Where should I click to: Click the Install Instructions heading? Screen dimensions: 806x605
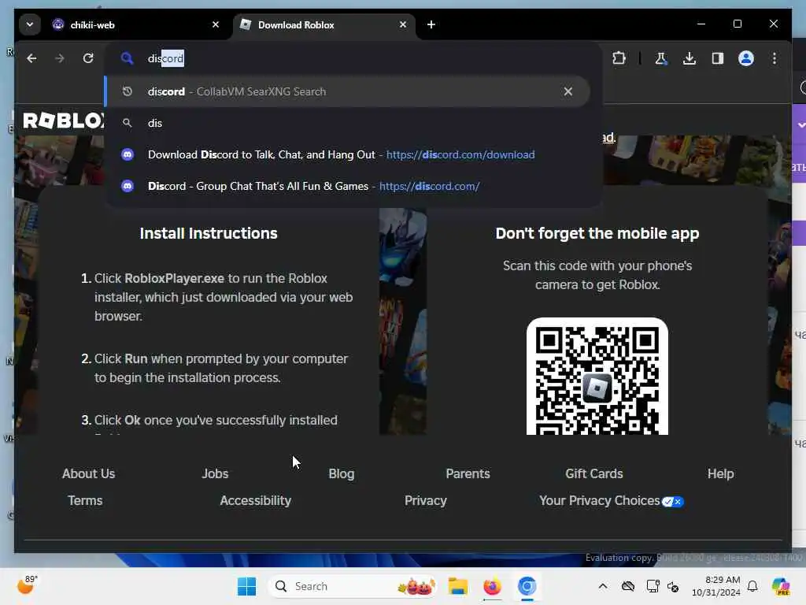209,233
